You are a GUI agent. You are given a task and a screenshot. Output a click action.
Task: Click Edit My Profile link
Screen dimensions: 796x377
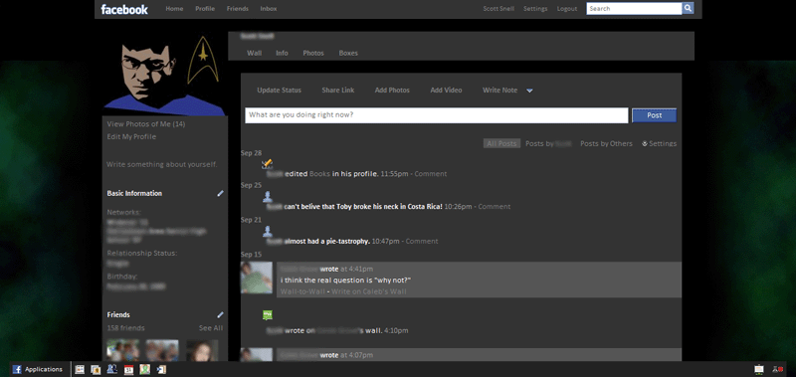tap(131, 136)
